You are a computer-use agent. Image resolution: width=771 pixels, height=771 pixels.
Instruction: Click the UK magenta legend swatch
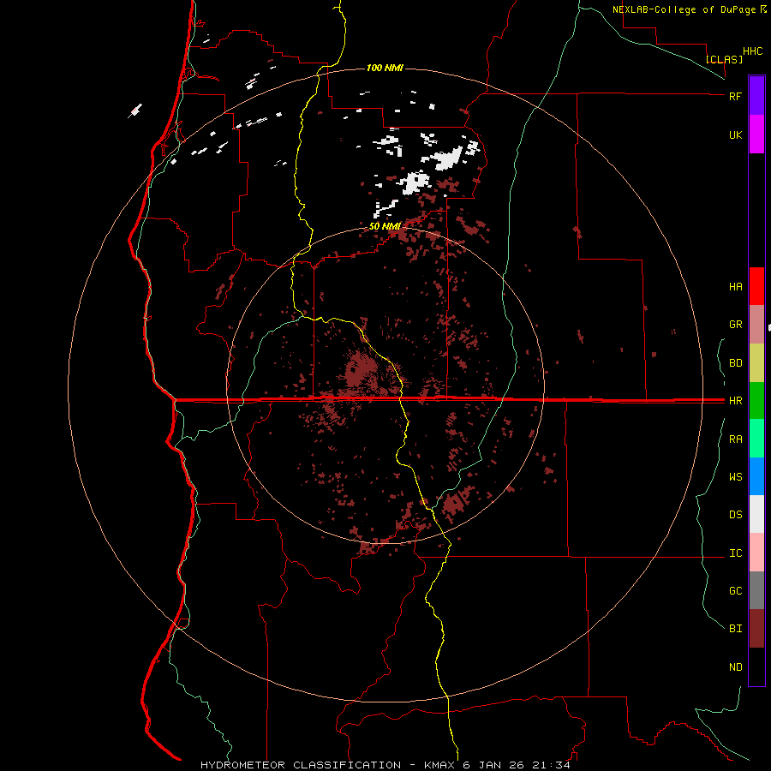click(x=756, y=134)
